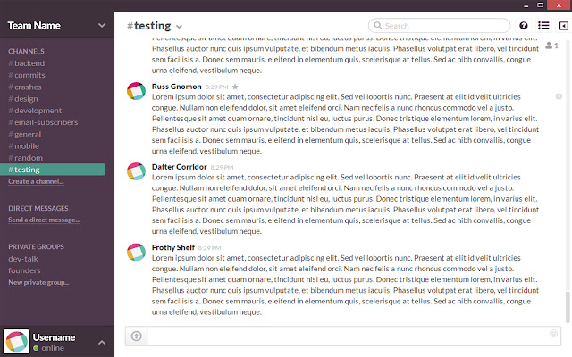Viewport: 572px width, 357px height.
Task: Show the channel member count icon
Action: click(551, 45)
